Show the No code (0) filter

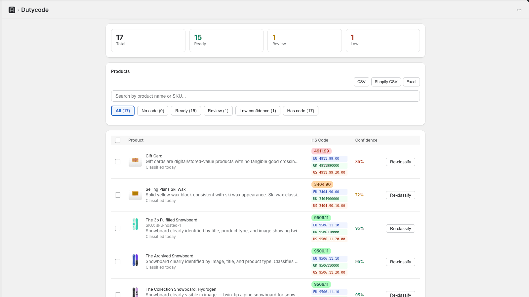tap(153, 111)
